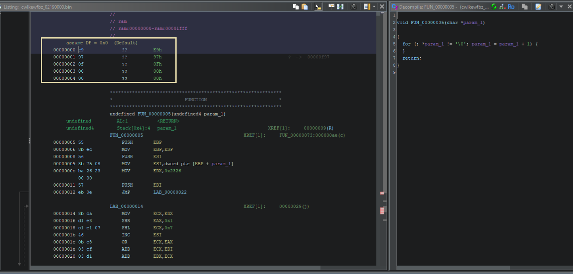The width and height of the screenshot is (573, 274).
Task: Click the Copy icon in Listing toolbar
Action: tap(296, 7)
